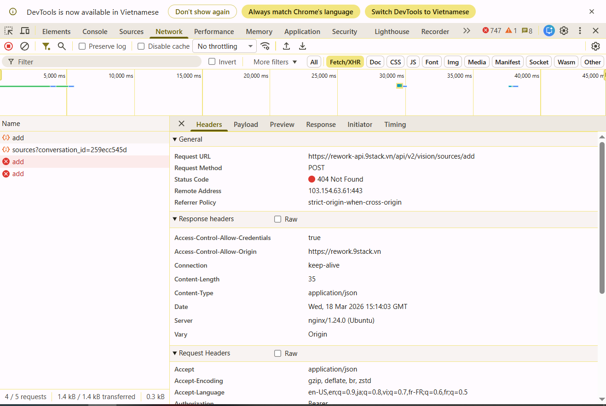606x406 pixels.
Task: Expand the More filters dropdown
Action: pyautogui.click(x=275, y=62)
